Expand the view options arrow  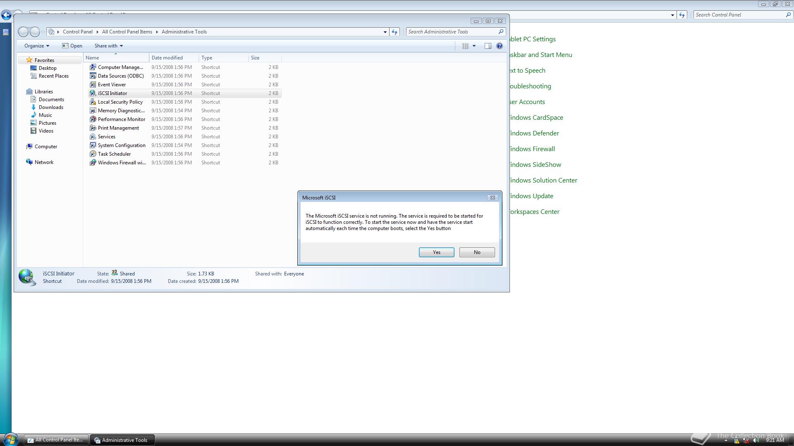[474, 46]
